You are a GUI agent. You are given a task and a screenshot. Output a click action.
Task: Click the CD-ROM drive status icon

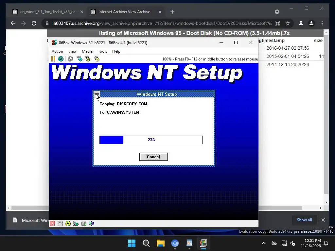point(68,224)
